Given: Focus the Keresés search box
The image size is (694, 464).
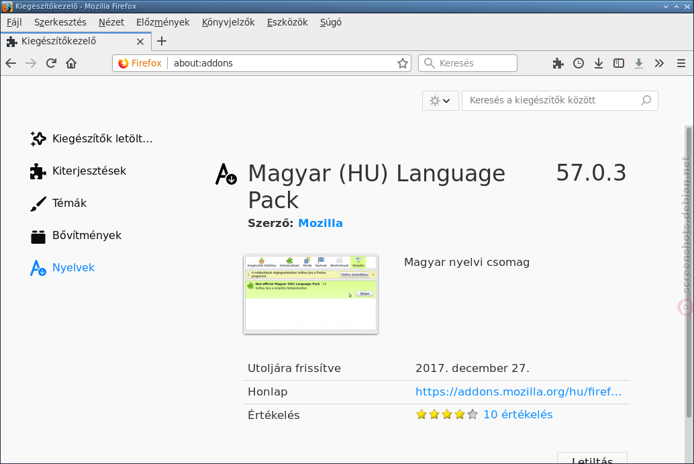Looking at the screenshot, I should (468, 63).
